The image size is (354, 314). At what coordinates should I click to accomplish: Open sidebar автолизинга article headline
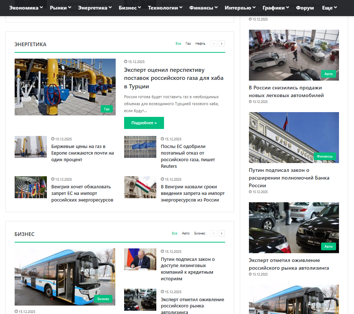(289, 264)
